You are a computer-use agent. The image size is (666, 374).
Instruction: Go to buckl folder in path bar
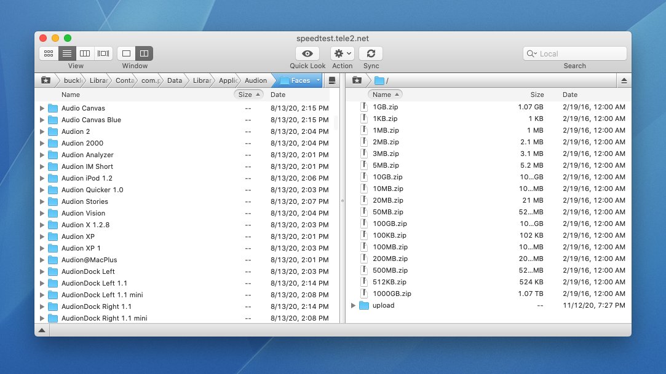click(73, 80)
